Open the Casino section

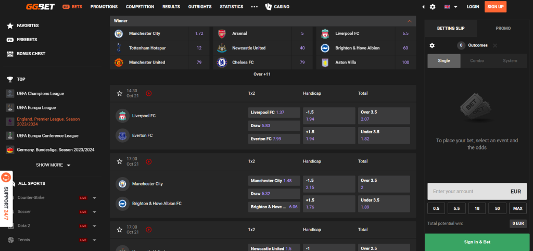[277, 7]
